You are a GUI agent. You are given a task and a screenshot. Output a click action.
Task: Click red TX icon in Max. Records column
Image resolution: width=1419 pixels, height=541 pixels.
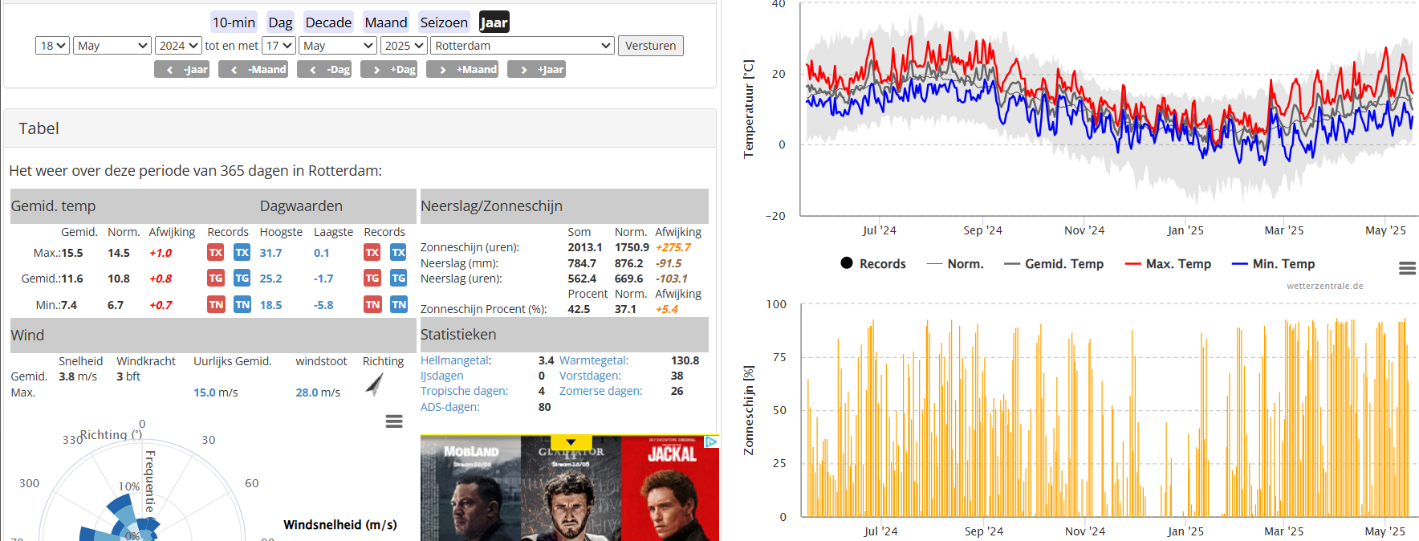[216, 253]
